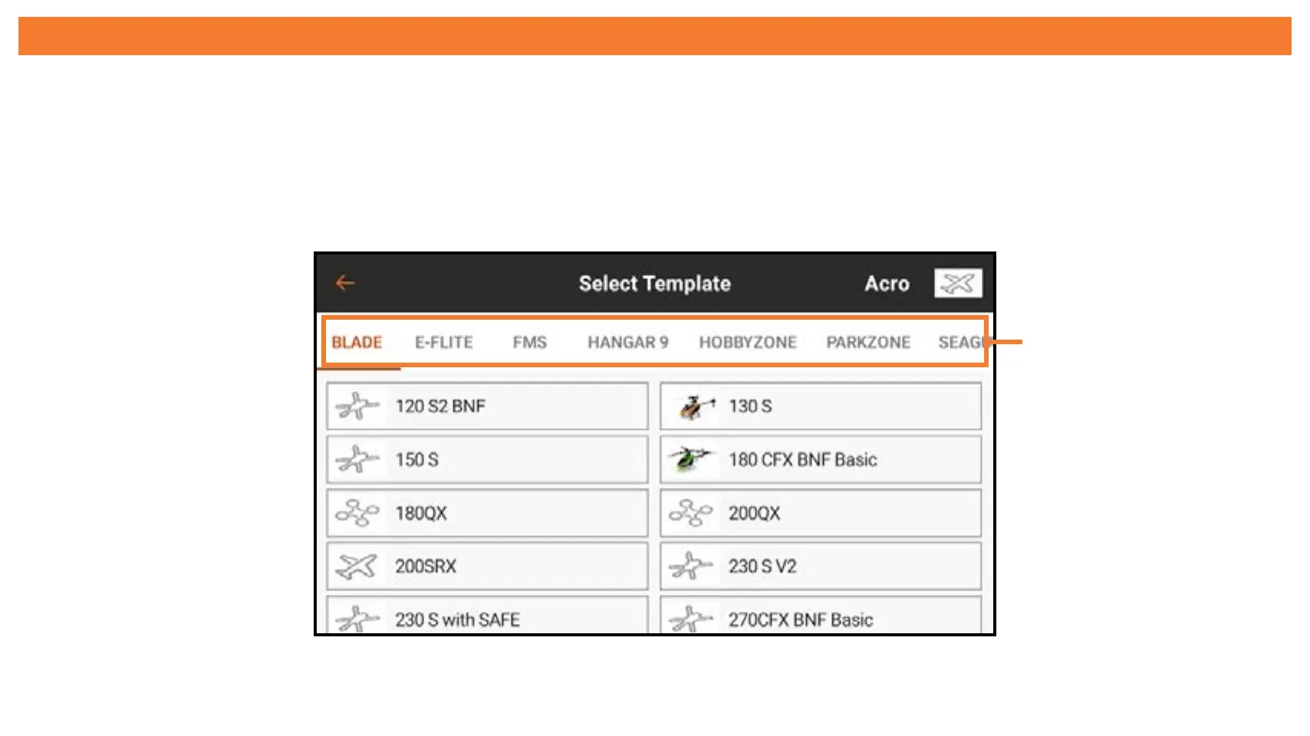1310x736 pixels.
Task: Go back using the orange arrow
Action: pyautogui.click(x=345, y=283)
